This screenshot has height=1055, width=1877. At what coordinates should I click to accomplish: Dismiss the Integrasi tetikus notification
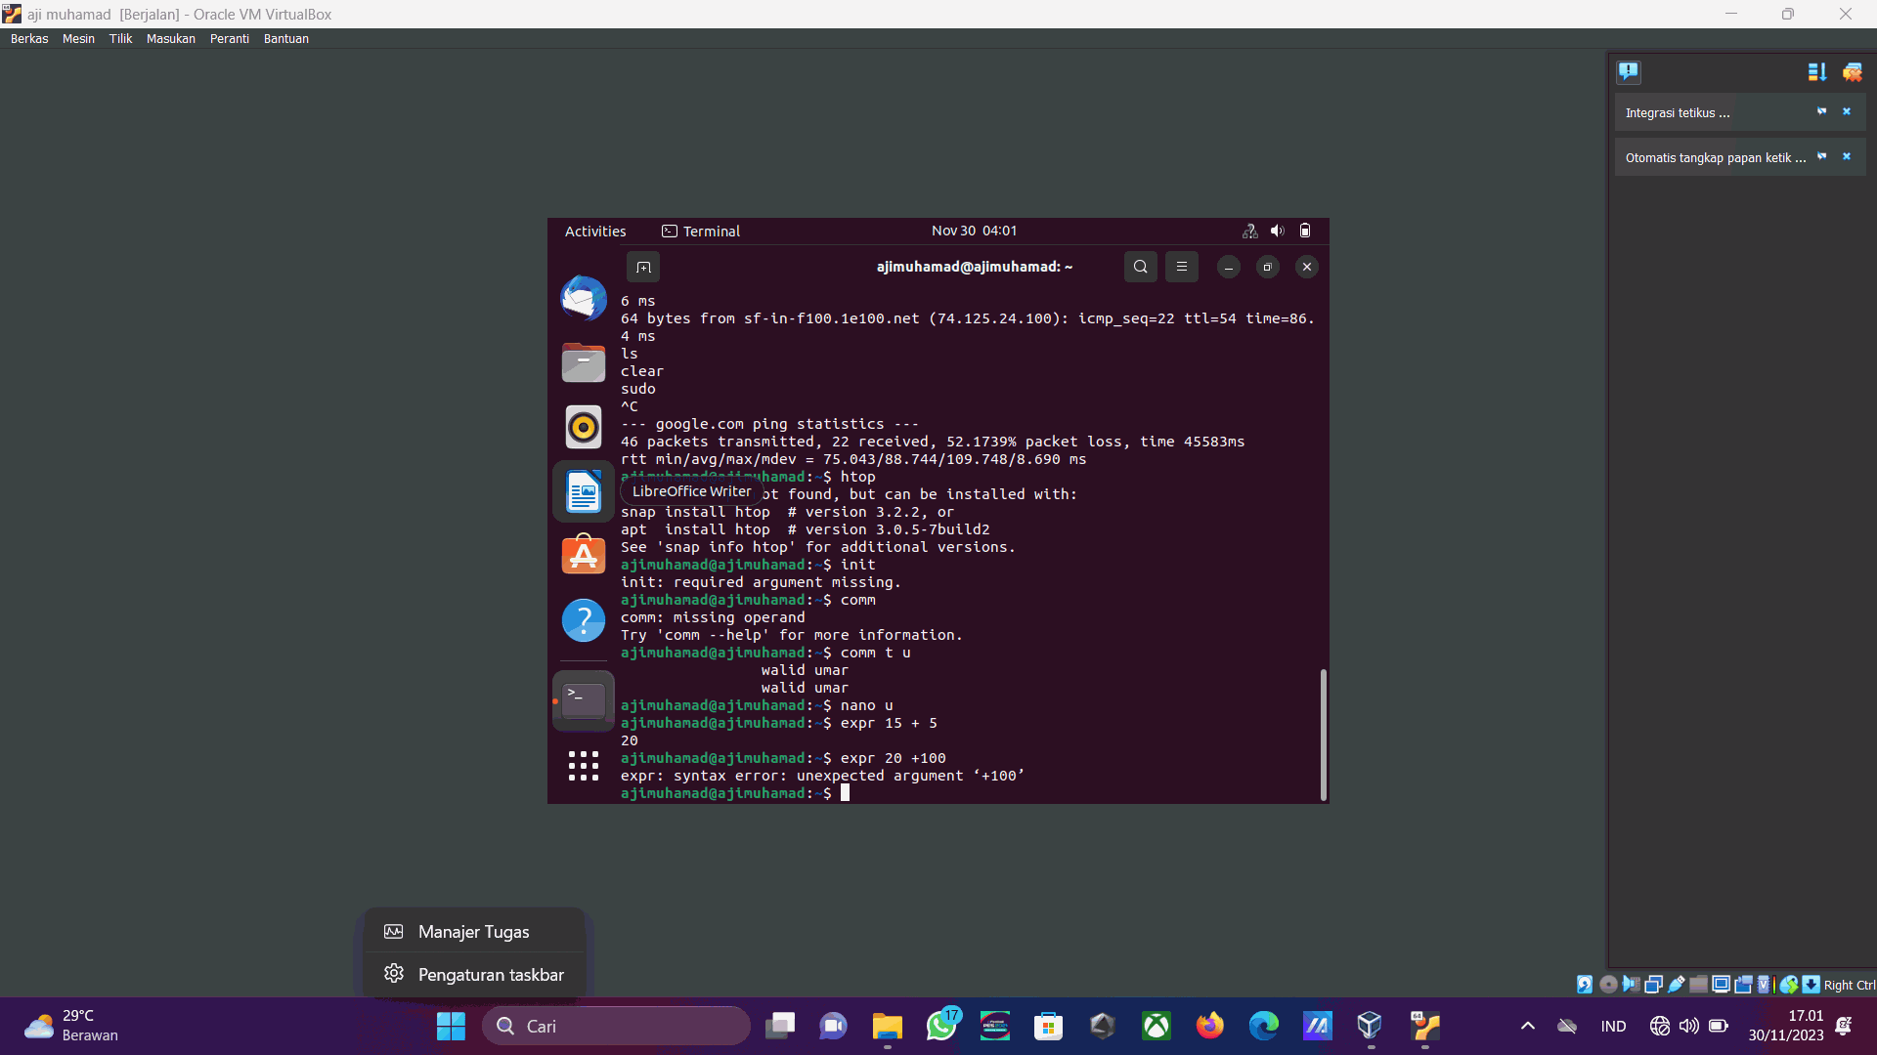1847,111
